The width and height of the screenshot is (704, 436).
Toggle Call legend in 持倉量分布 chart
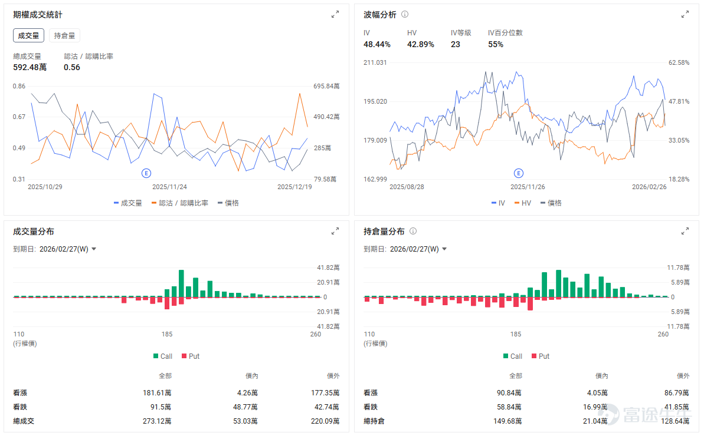click(513, 356)
